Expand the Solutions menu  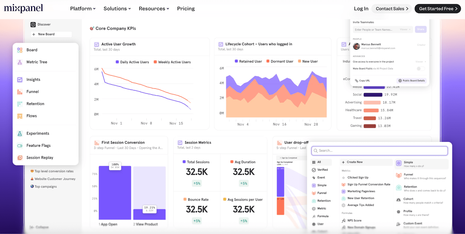117,9
